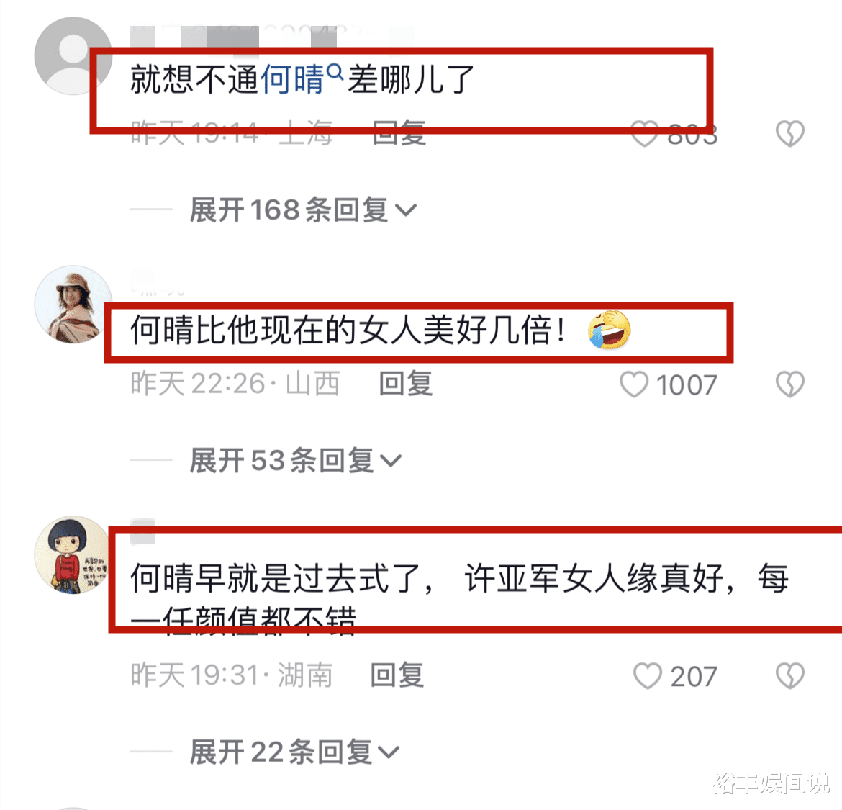Expand the 168 replies

click(303, 210)
